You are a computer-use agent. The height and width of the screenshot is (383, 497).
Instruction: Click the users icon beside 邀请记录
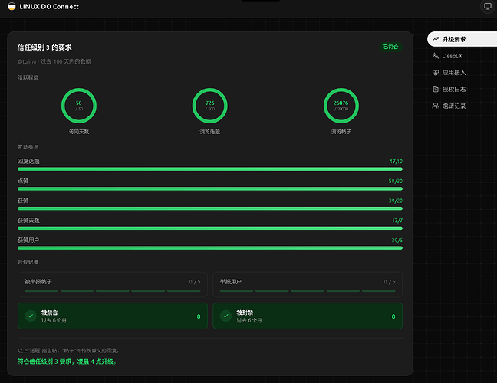(436, 106)
